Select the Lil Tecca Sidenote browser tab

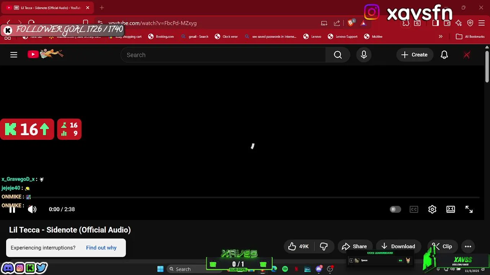(48, 8)
